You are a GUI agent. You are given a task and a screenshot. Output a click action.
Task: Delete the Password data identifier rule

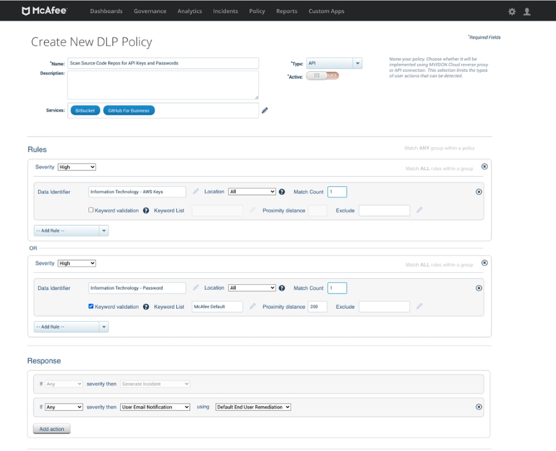(479, 288)
